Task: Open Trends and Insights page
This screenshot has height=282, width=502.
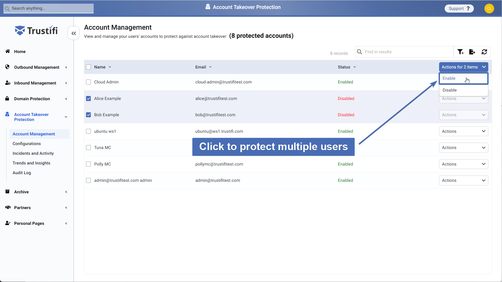Action: (31, 163)
